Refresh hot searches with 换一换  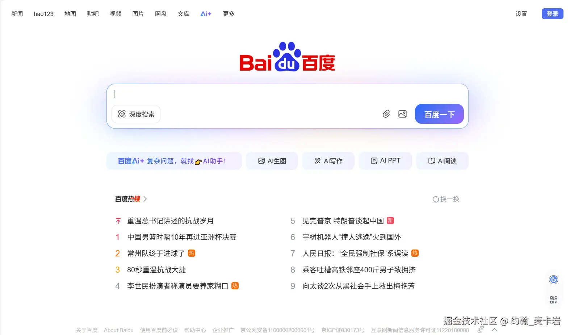pos(446,199)
